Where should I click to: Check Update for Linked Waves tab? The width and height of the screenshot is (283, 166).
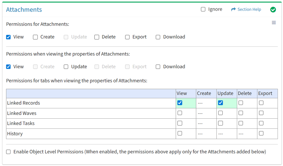(220, 113)
